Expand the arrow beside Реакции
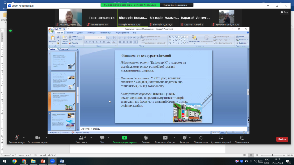This screenshot has height=165, width=294. point(190,138)
